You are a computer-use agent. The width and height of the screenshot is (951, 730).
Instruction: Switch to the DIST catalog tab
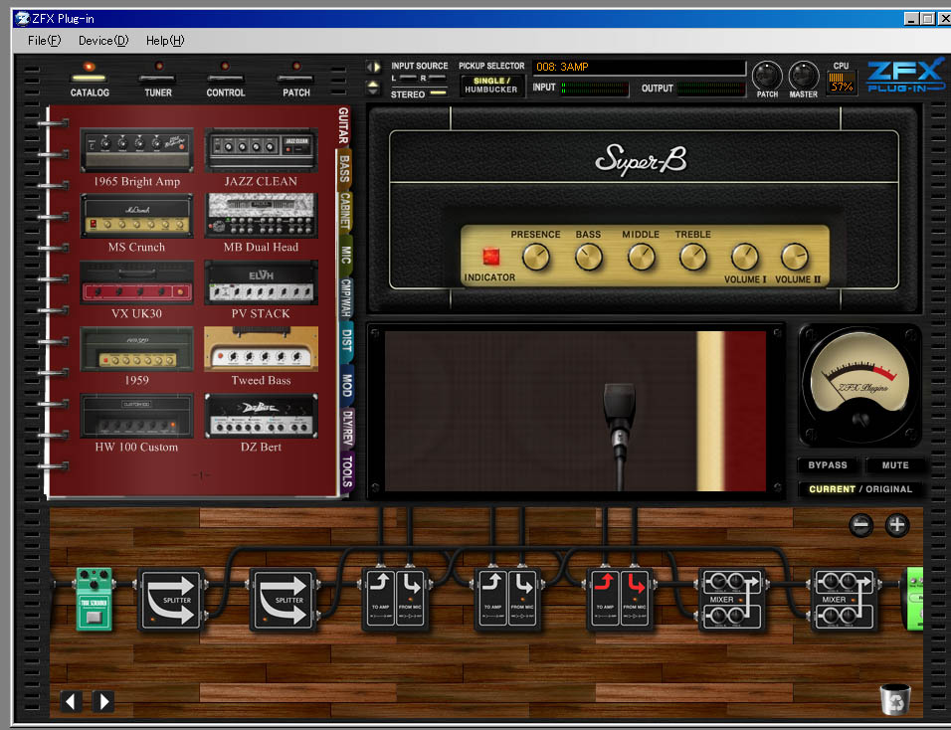tap(346, 341)
